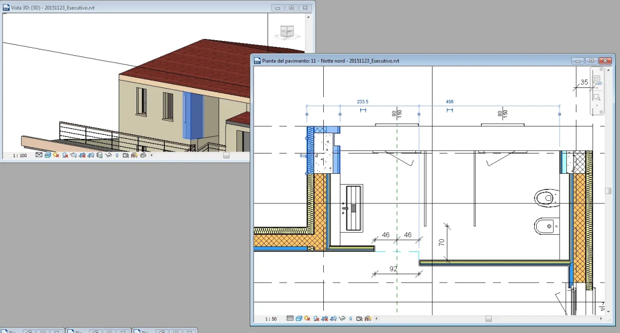Toggle Shadows in floor plan view bar
The height and width of the screenshot is (333, 620).
click(316, 318)
